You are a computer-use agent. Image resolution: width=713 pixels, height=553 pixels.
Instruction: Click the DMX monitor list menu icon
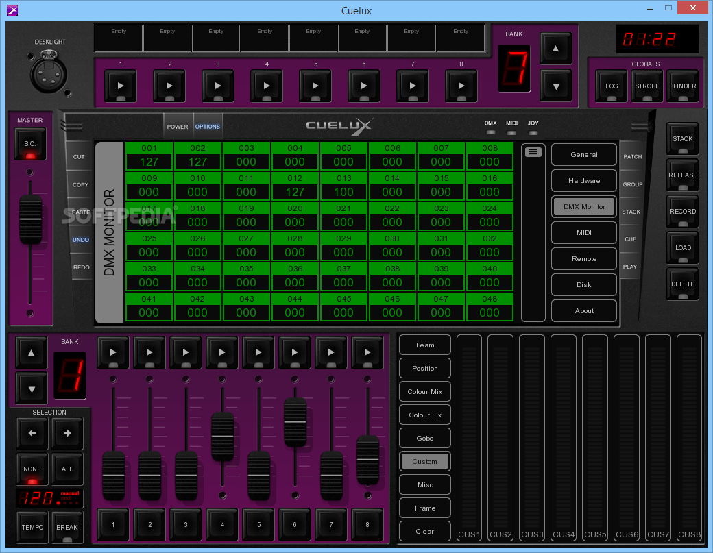click(x=533, y=151)
